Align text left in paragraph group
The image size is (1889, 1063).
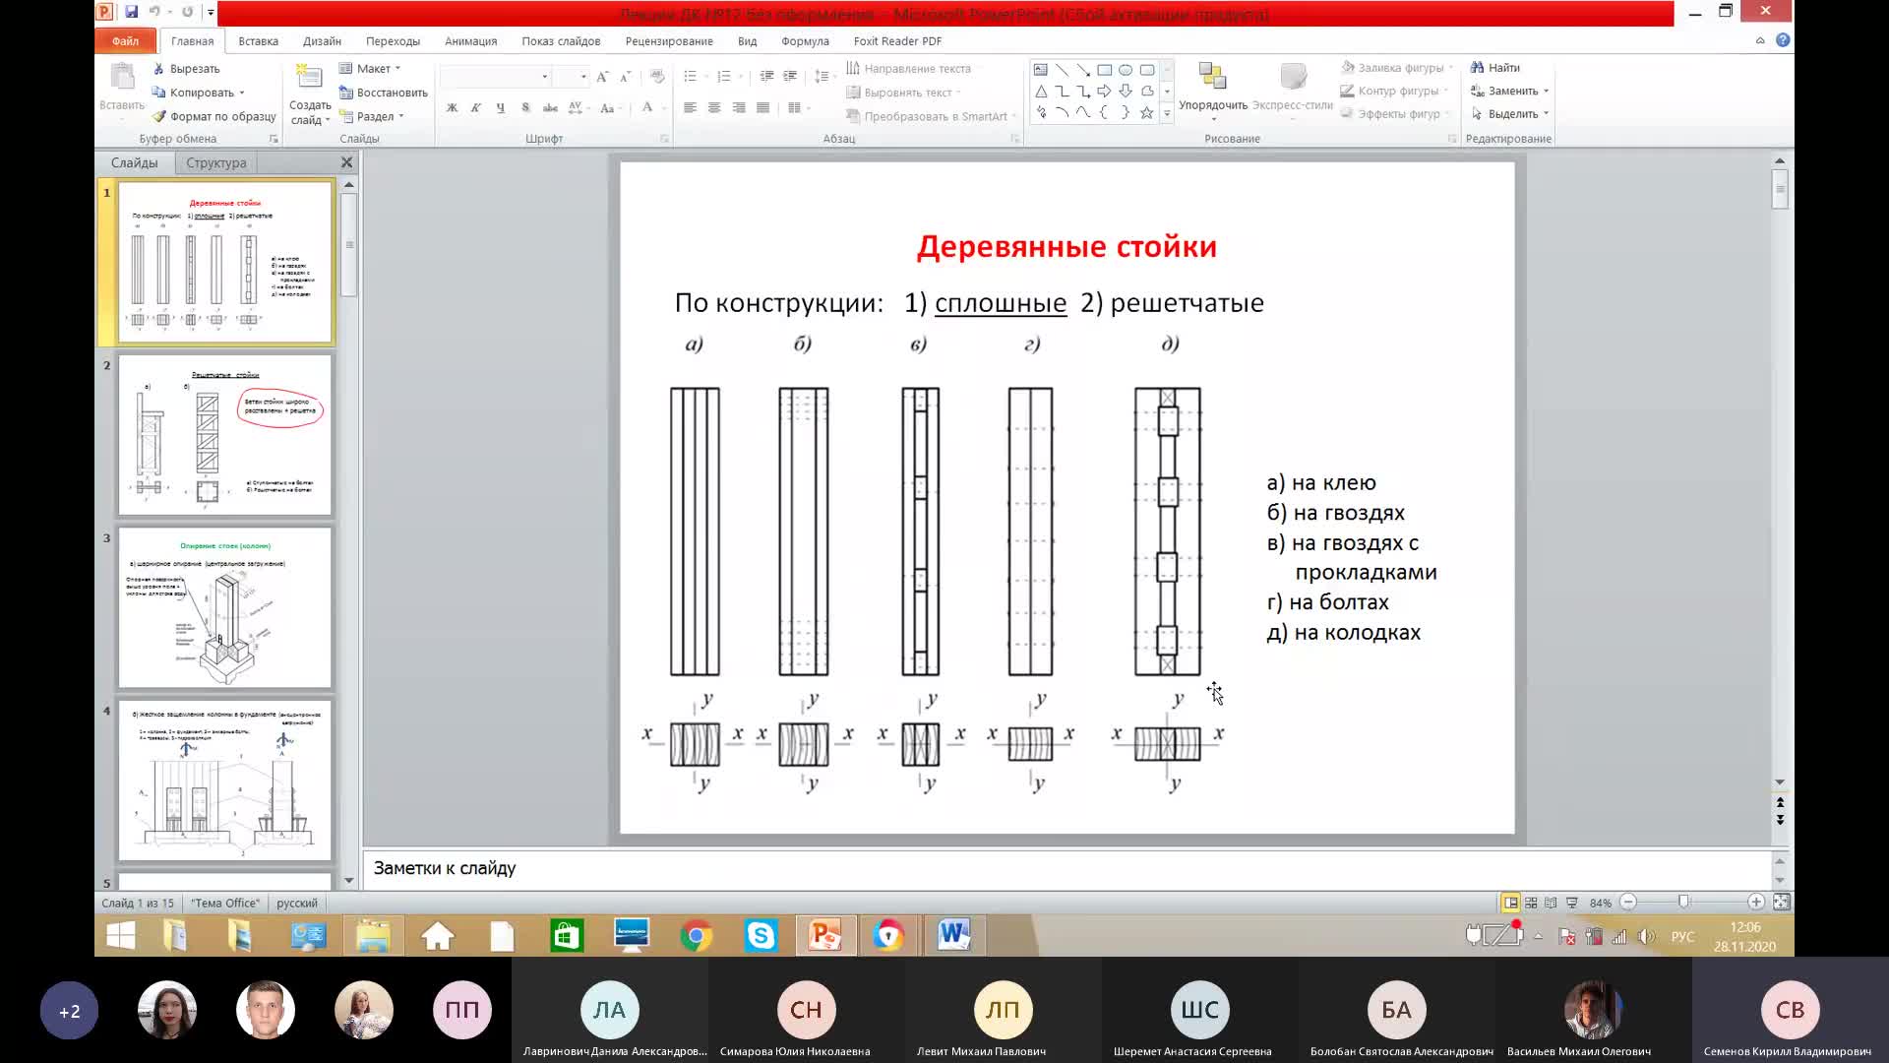[x=690, y=108]
